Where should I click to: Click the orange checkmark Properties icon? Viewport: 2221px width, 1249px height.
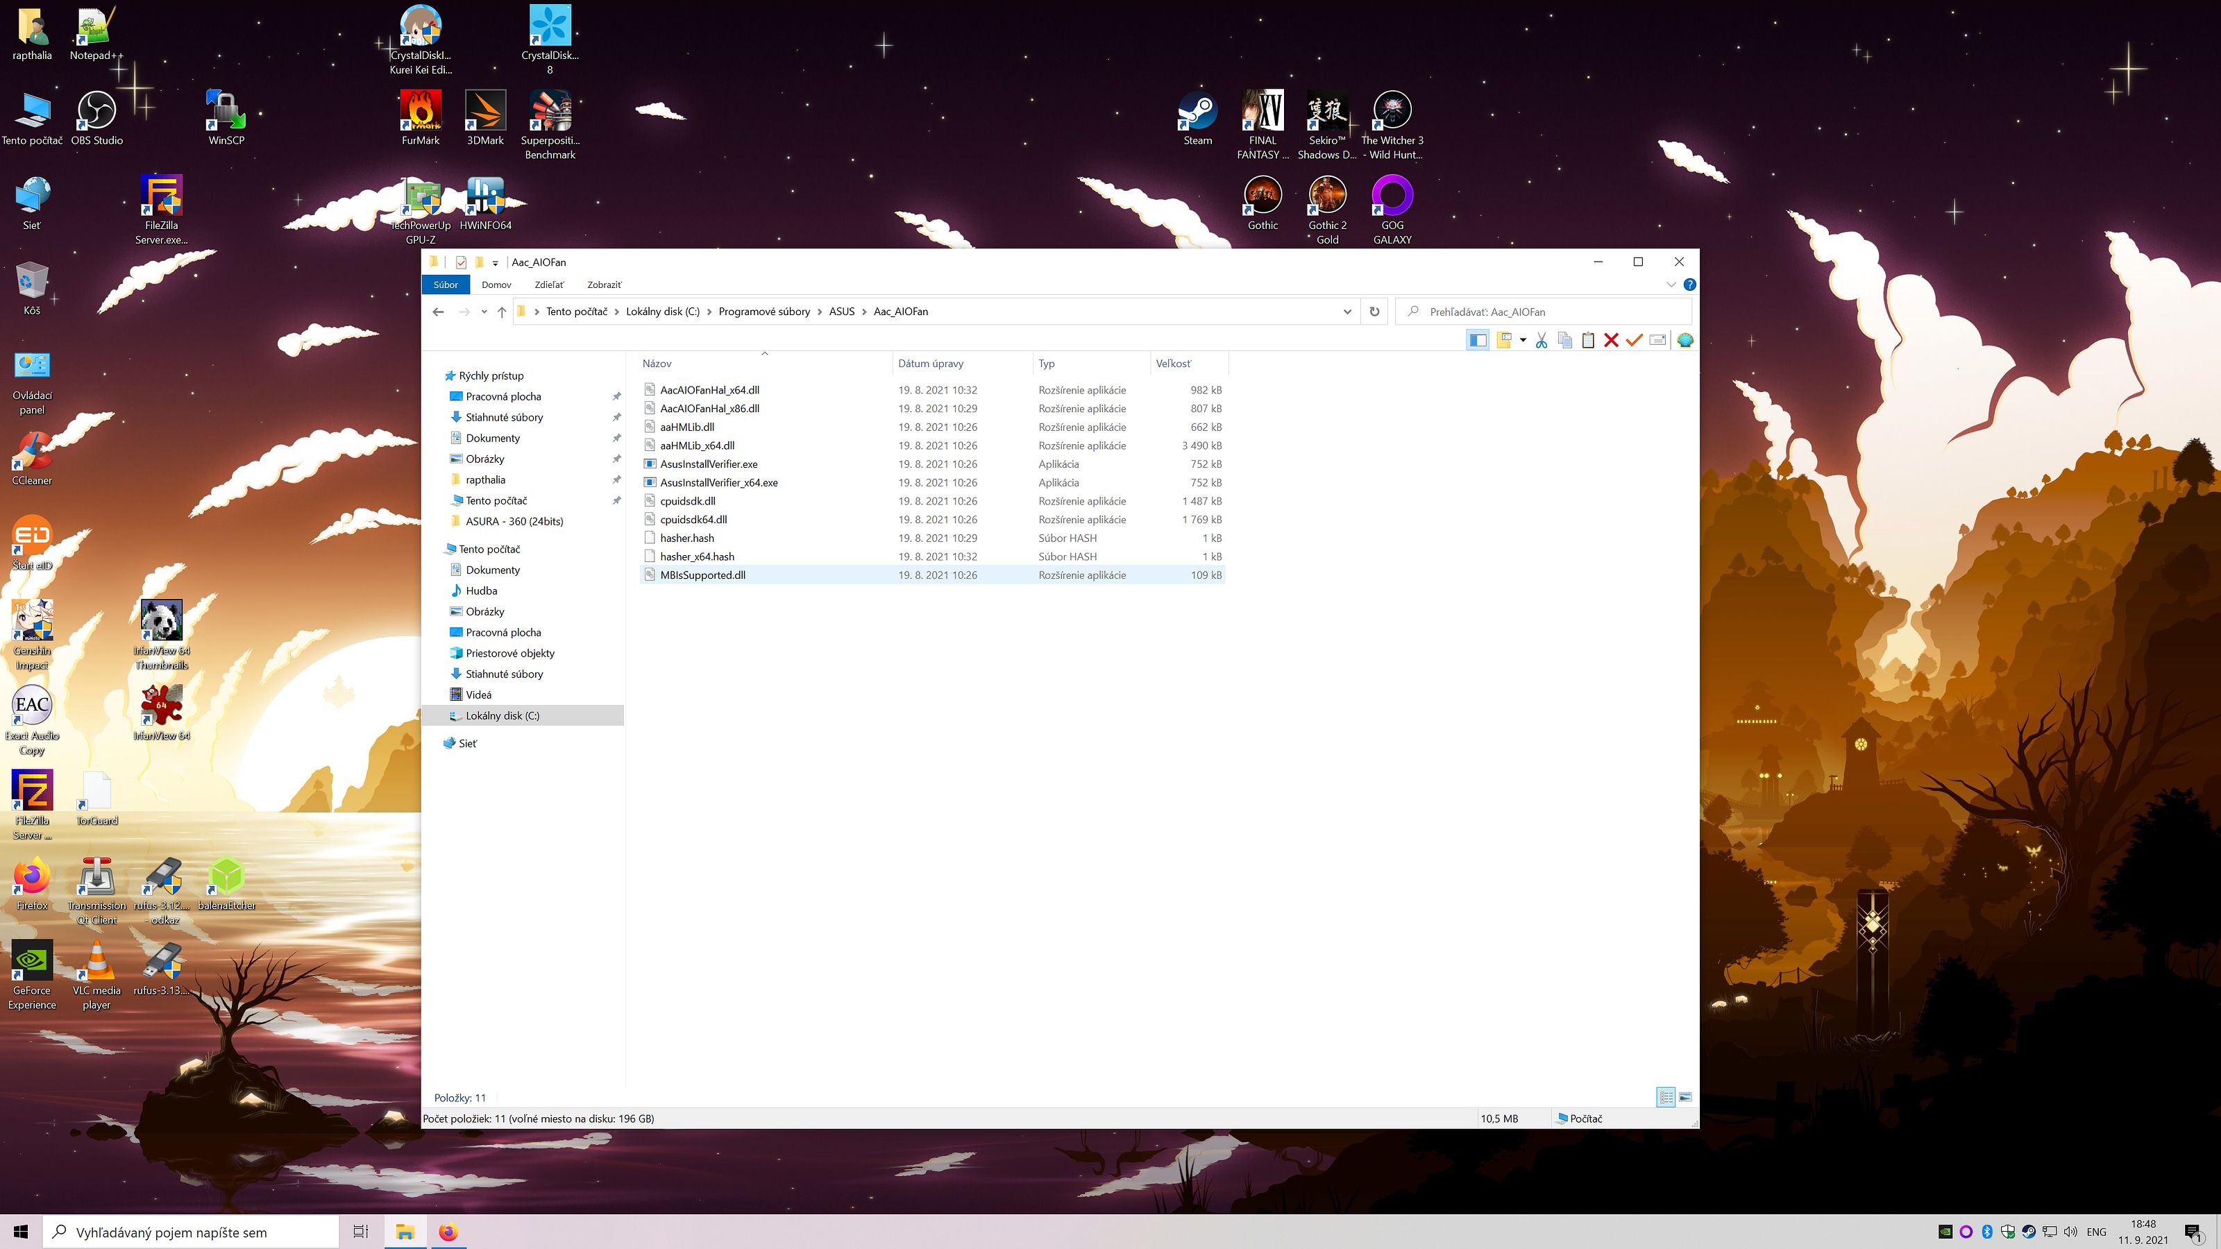1634,341
